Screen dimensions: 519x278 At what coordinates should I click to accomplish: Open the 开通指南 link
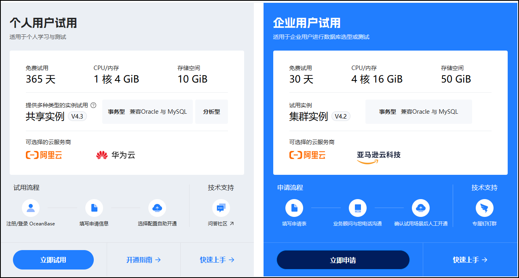click(x=143, y=260)
